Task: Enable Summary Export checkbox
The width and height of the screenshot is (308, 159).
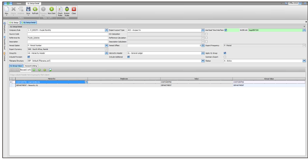Action: [x=225, y=57]
